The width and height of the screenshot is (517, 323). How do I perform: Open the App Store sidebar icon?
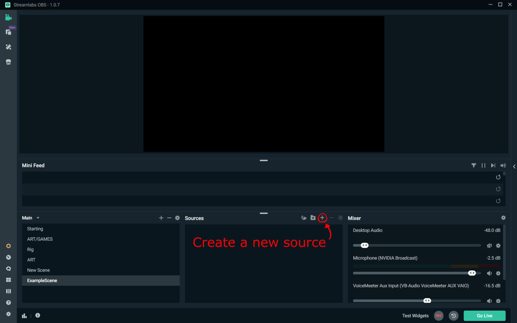(x=8, y=62)
